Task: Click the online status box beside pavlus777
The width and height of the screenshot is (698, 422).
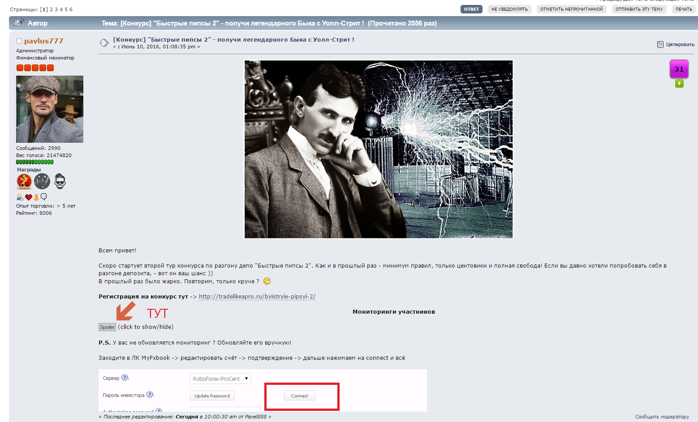Action: (19, 41)
